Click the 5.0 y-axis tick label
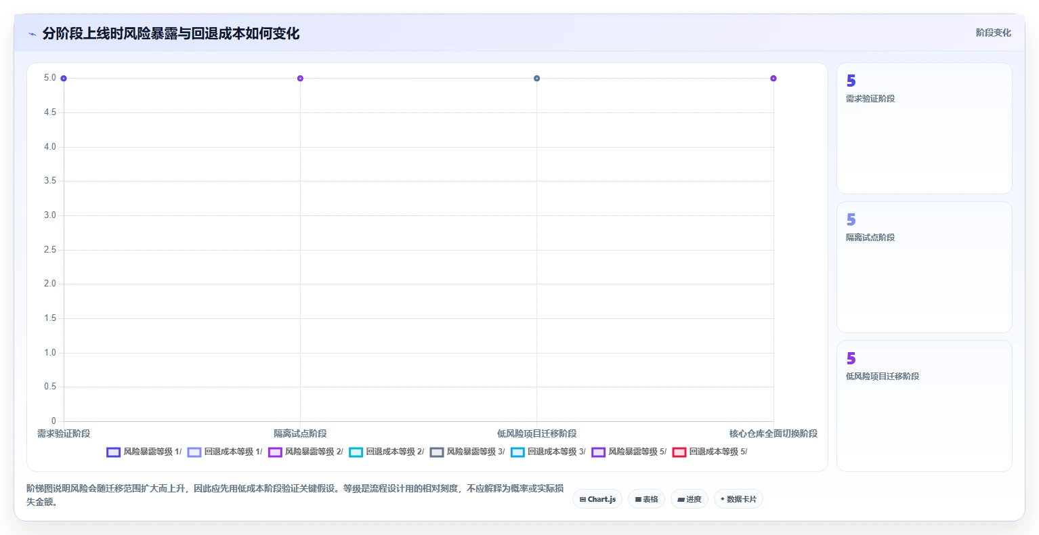Screen dimensions: 1039x535 pyautogui.click(x=50, y=78)
